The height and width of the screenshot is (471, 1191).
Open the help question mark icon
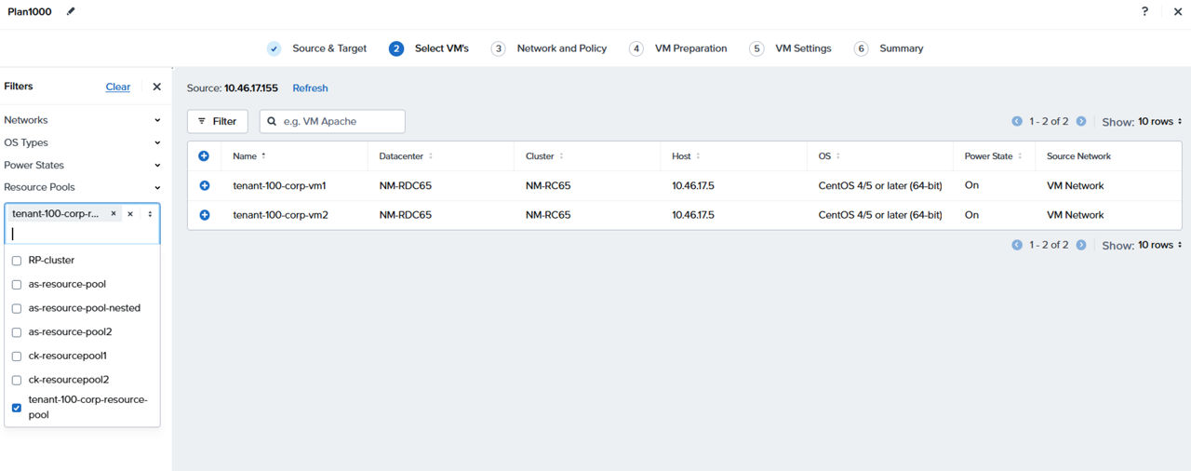[x=1144, y=11]
